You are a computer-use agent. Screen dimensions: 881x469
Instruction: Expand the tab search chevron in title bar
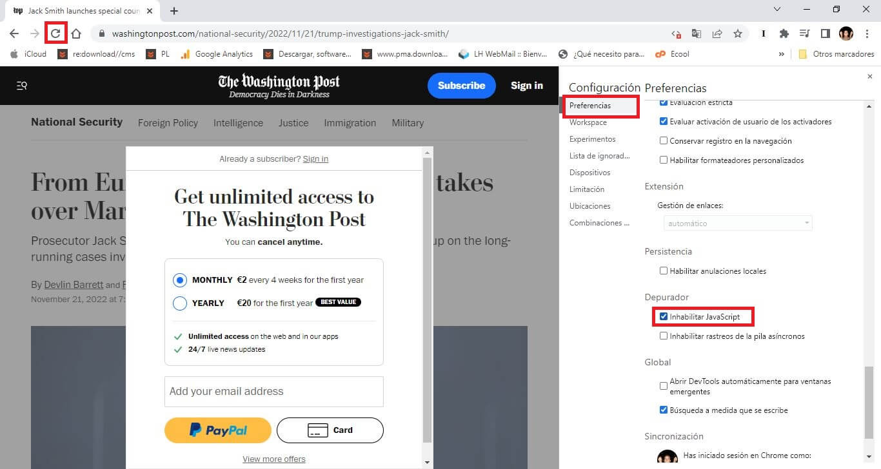tap(777, 10)
